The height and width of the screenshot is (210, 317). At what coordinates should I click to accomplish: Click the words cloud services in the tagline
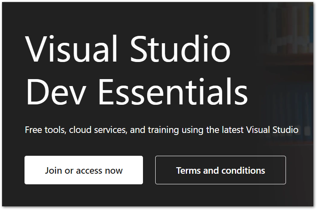(98, 130)
